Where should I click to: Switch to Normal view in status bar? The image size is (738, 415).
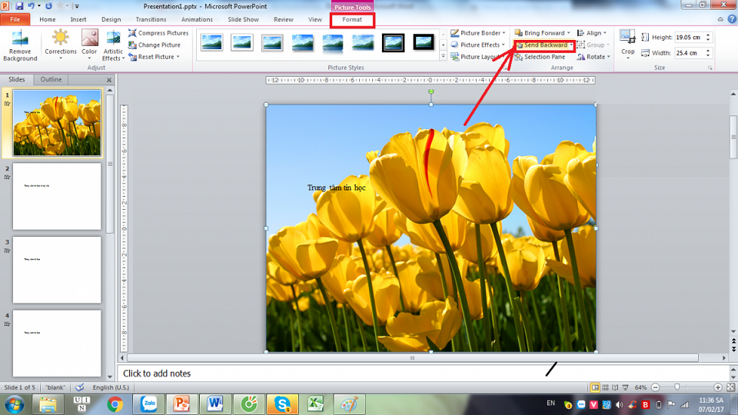coord(595,387)
